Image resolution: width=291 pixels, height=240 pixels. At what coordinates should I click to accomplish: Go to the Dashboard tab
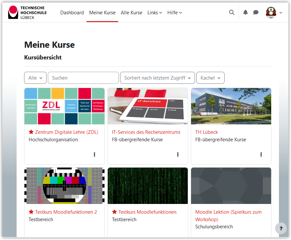tap(72, 13)
